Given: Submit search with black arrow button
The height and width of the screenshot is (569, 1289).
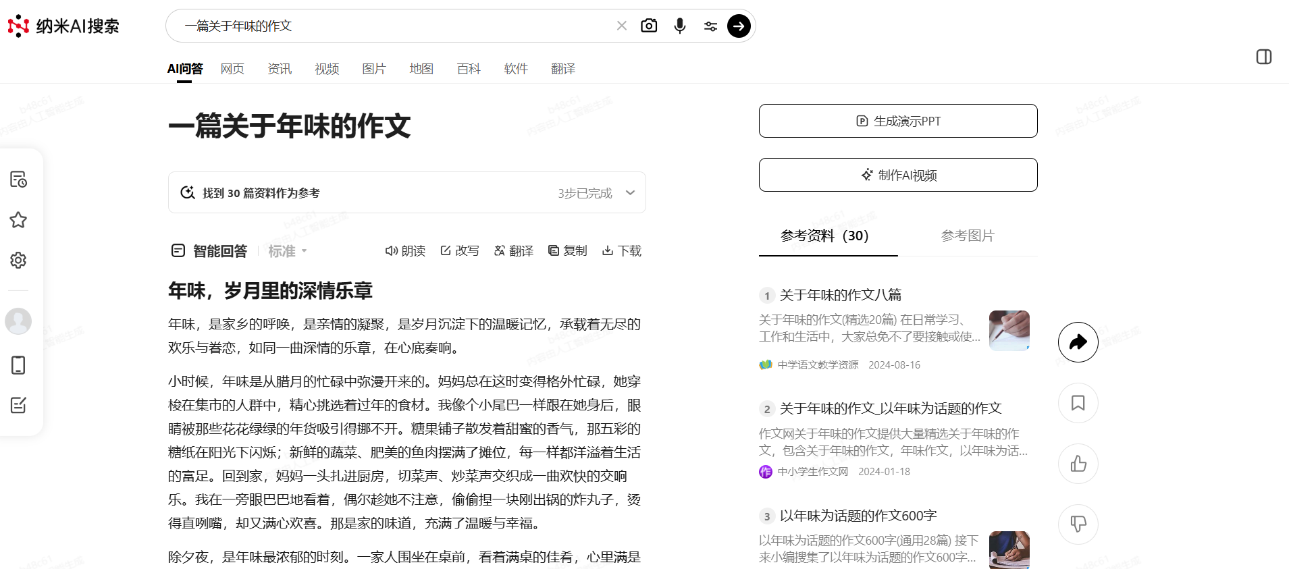Looking at the screenshot, I should pos(739,26).
